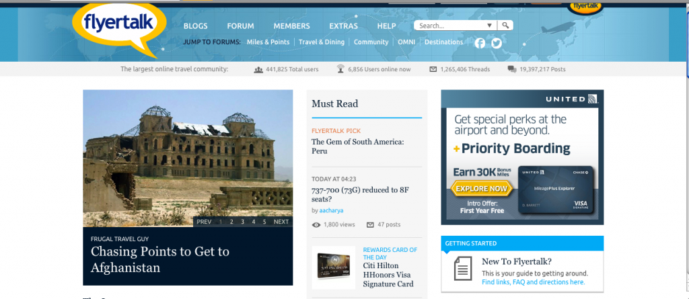Expand the search options dropdown arrow
The height and width of the screenshot is (299, 689).
[490, 26]
